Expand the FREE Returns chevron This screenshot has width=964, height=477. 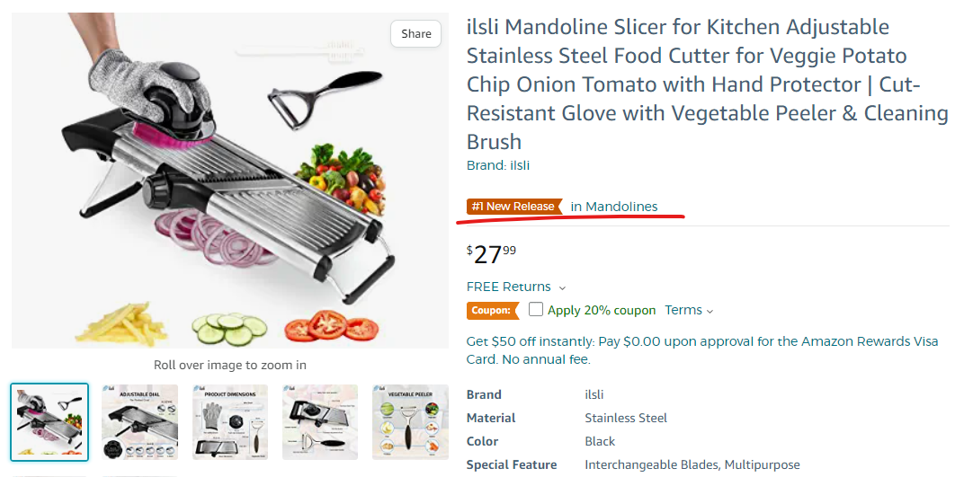(563, 287)
